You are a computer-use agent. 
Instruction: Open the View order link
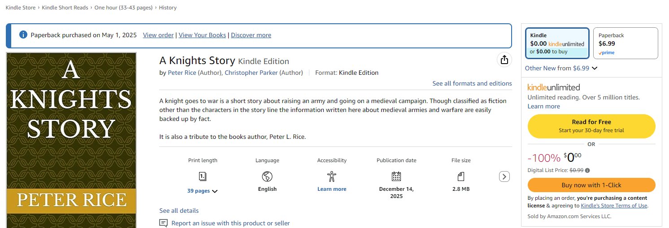point(158,35)
